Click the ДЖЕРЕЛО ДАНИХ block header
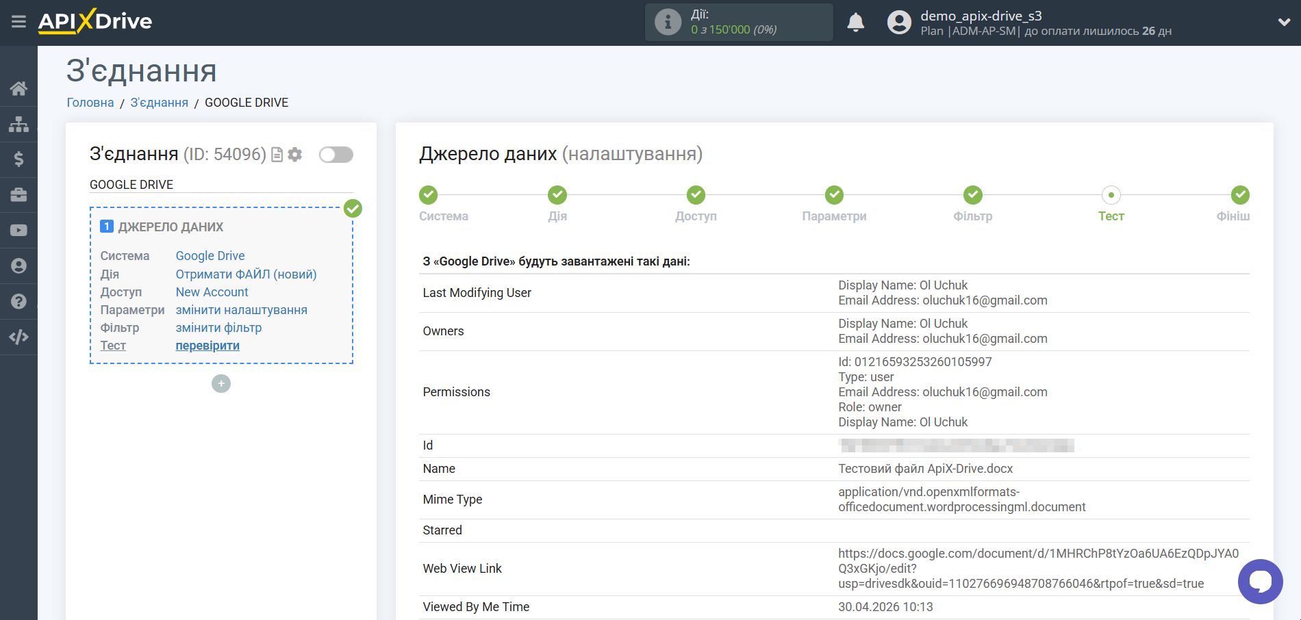The image size is (1301, 620). coord(170,227)
